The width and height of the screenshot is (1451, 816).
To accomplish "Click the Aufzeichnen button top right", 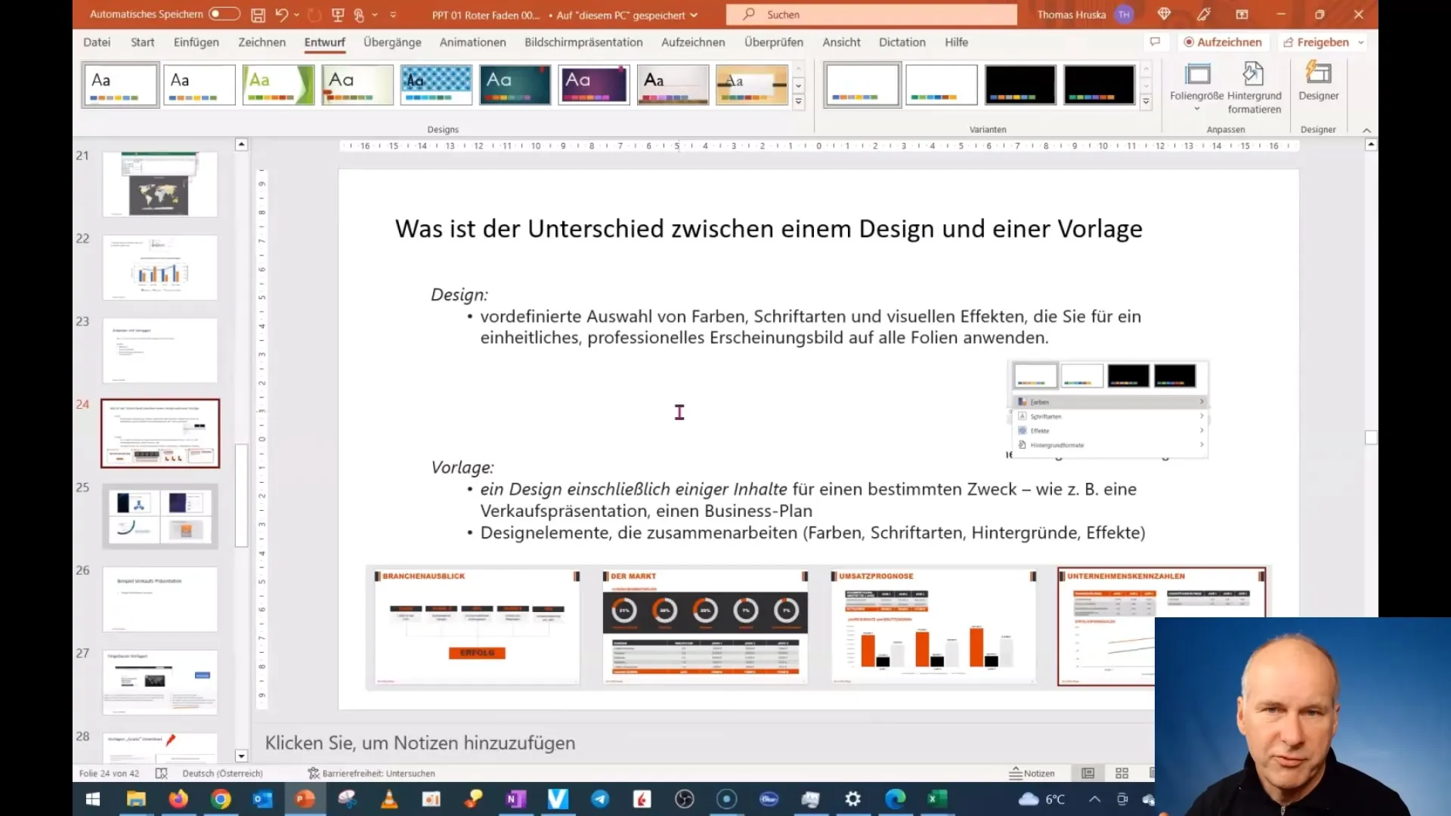I will click(1221, 42).
